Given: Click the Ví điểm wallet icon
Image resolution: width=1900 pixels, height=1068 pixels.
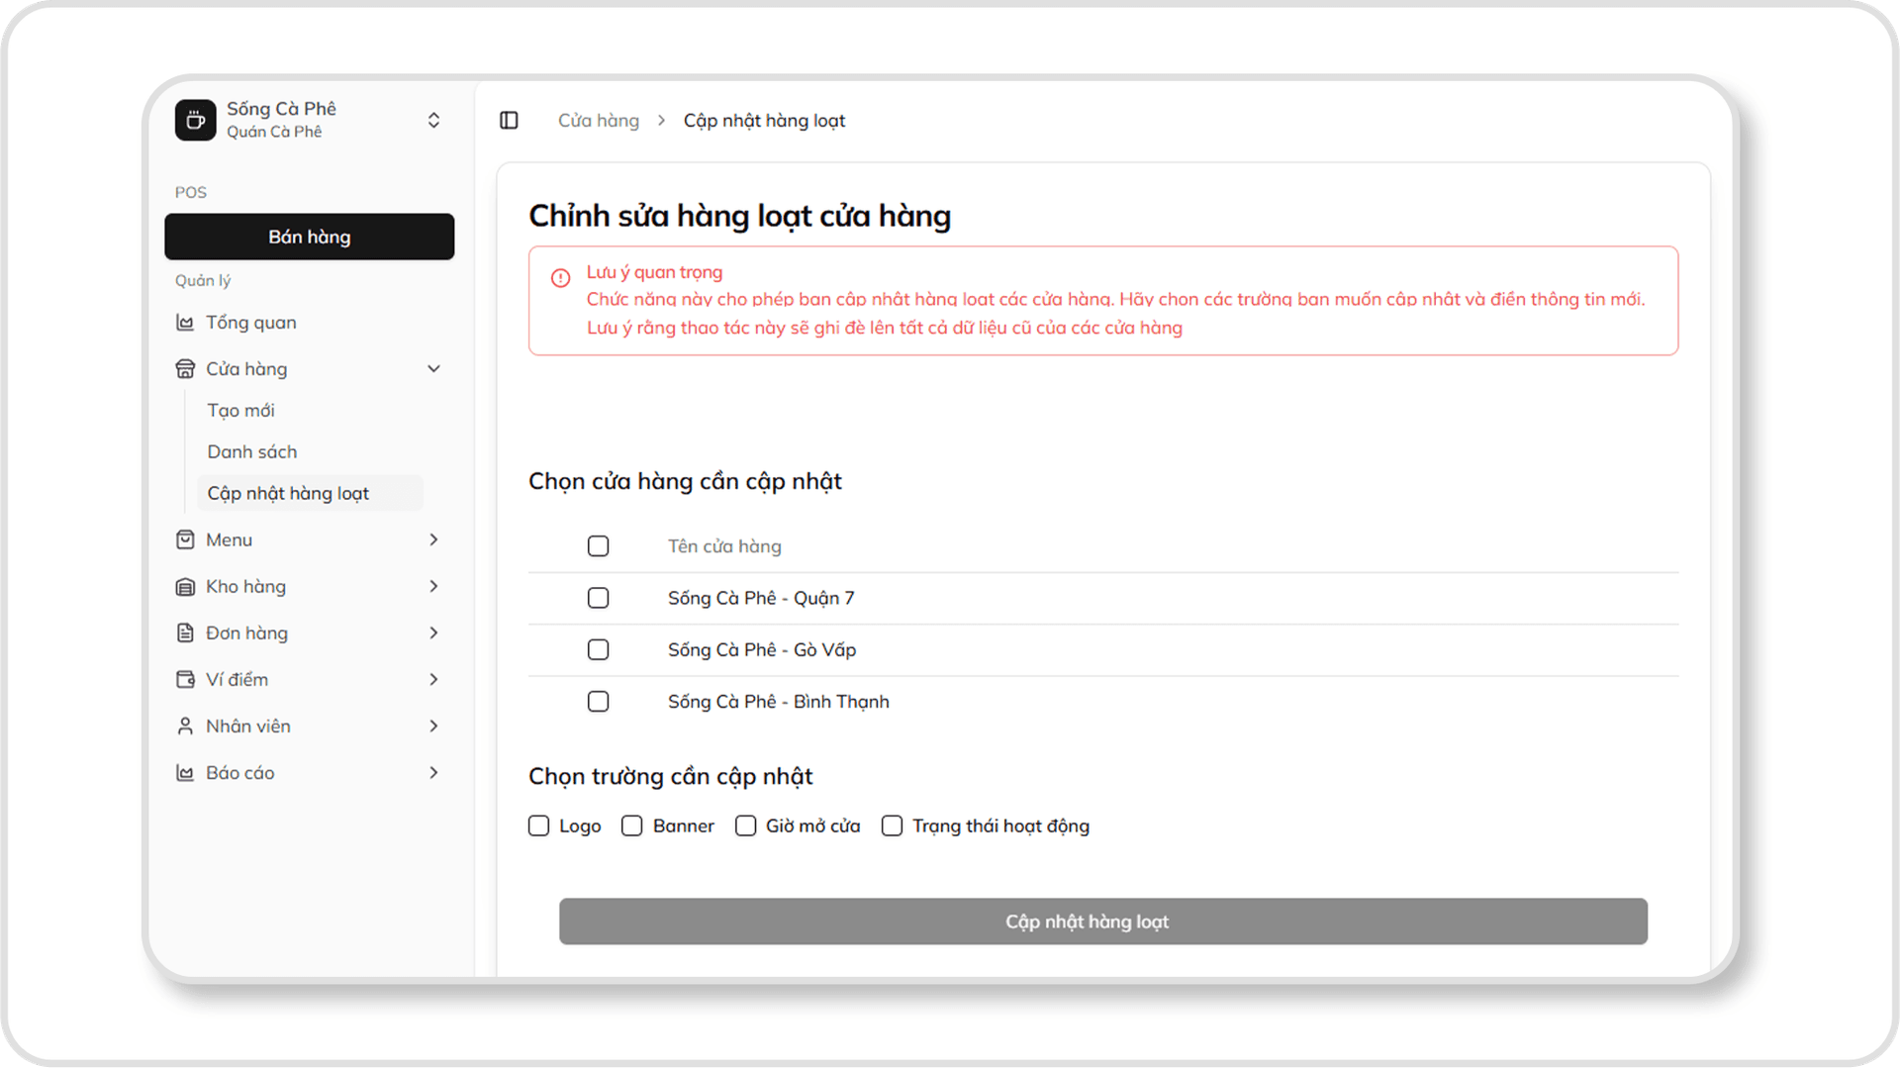Looking at the screenshot, I should point(185,679).
